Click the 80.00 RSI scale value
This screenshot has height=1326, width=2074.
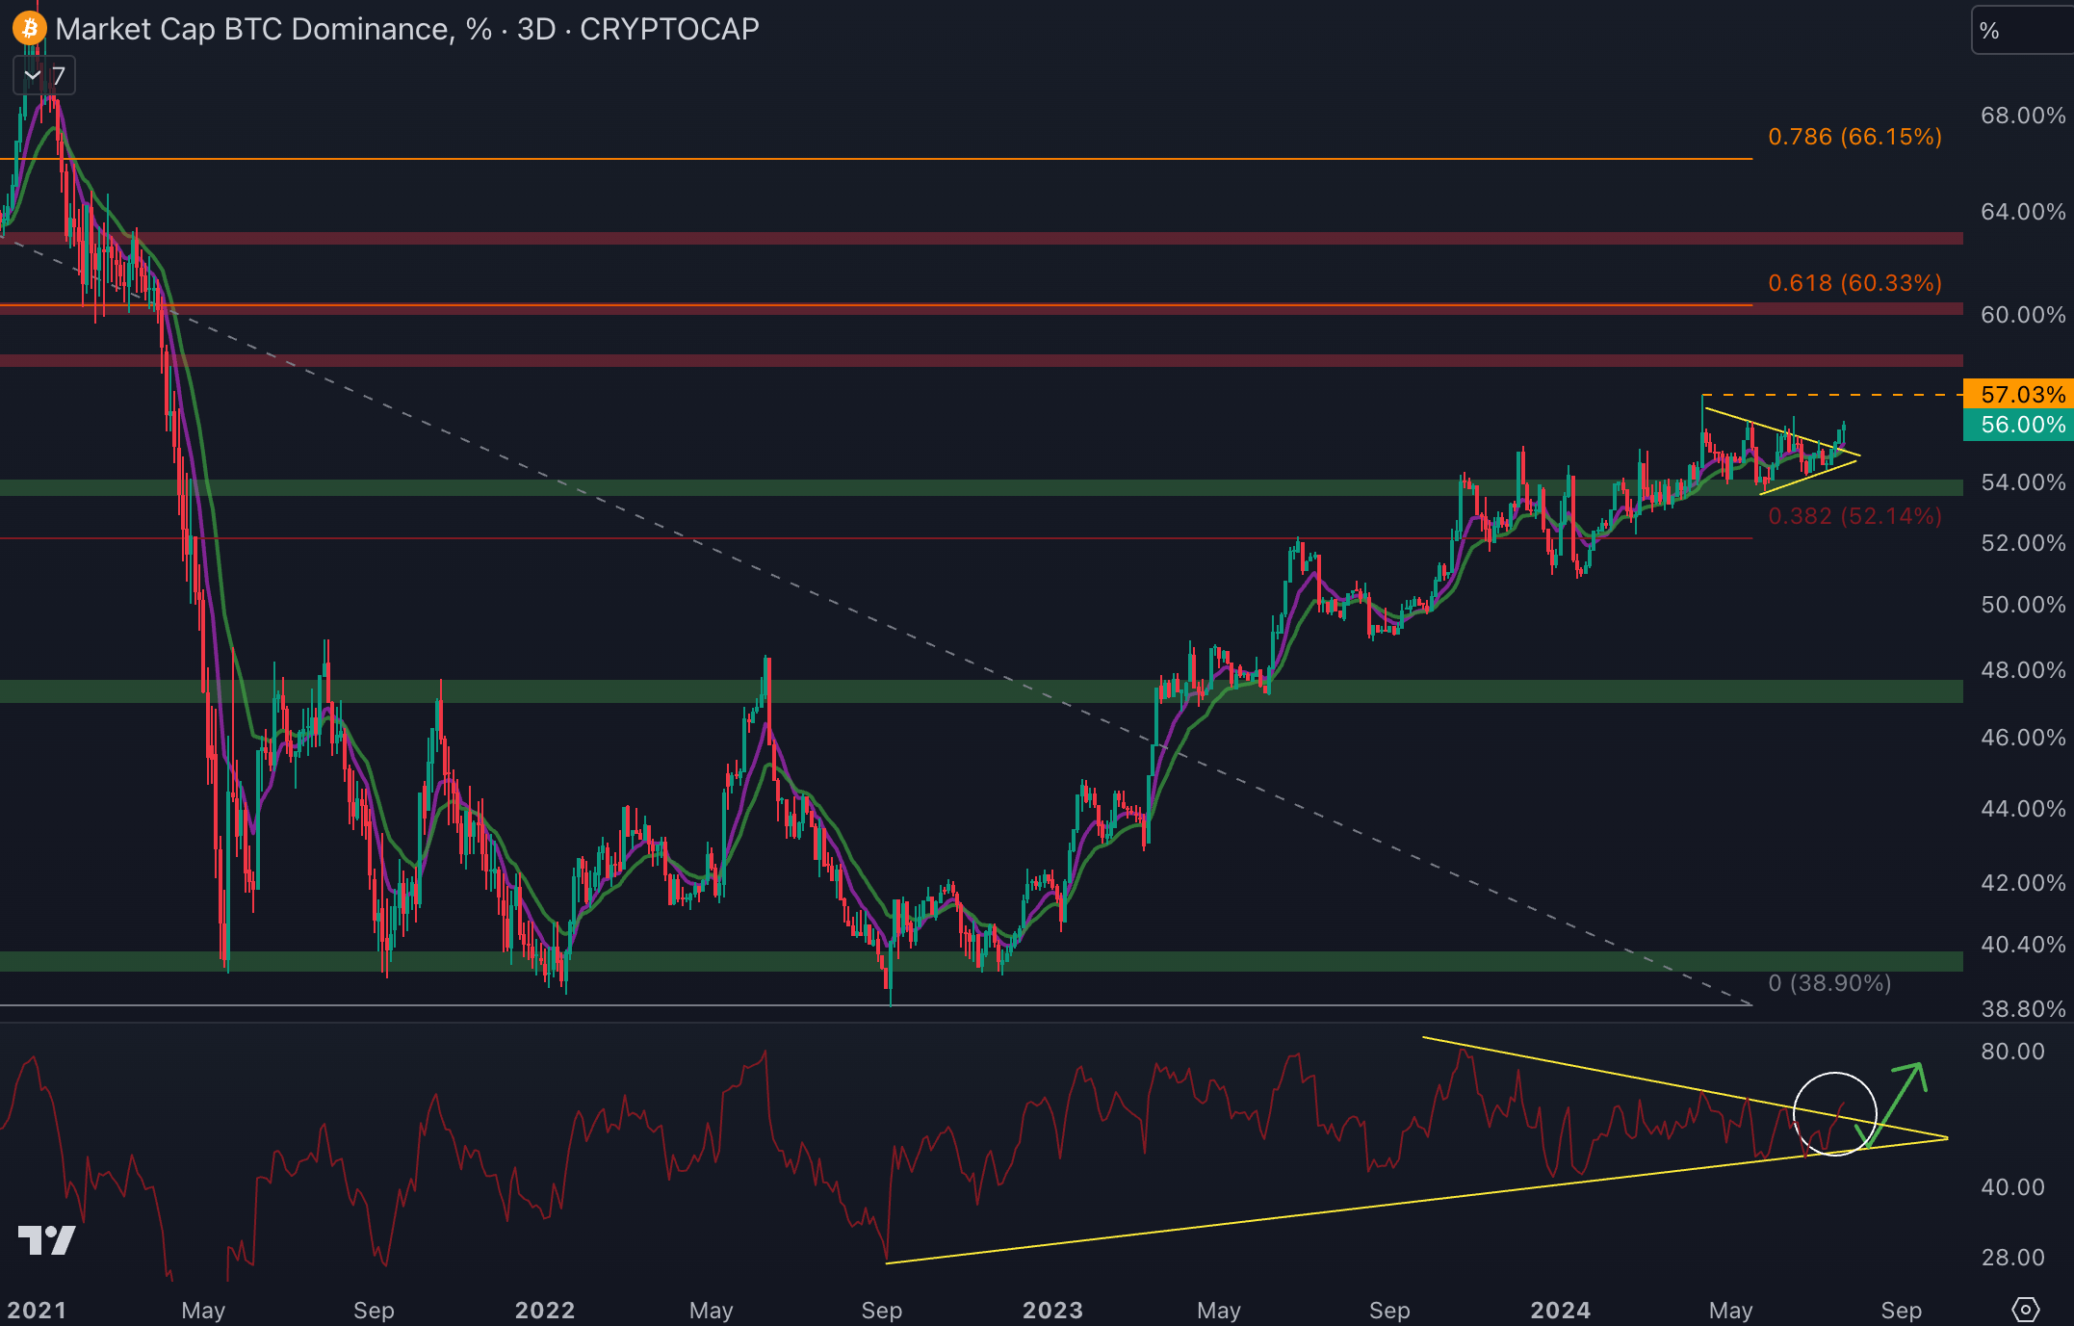(x=2012, y=1052)
